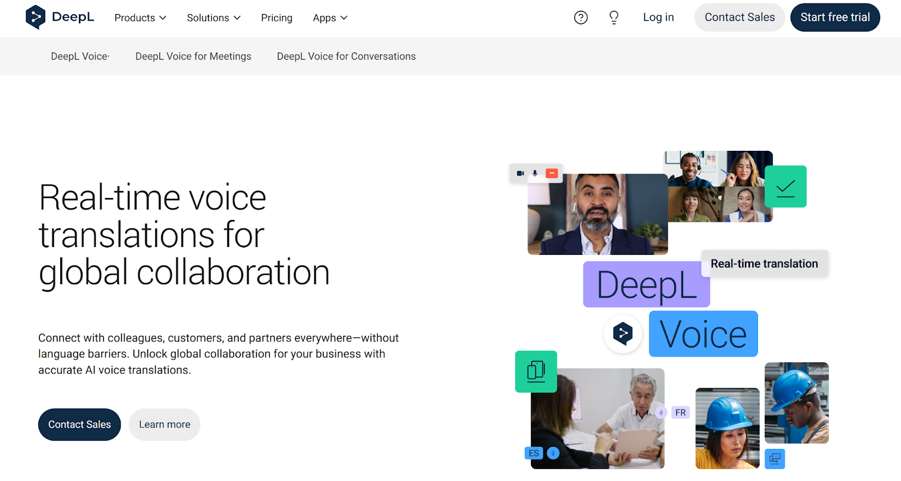Screen dimensions: 901x481
Task: Click the green mobile devices icon tile
Action: click(x=536, y=371)
